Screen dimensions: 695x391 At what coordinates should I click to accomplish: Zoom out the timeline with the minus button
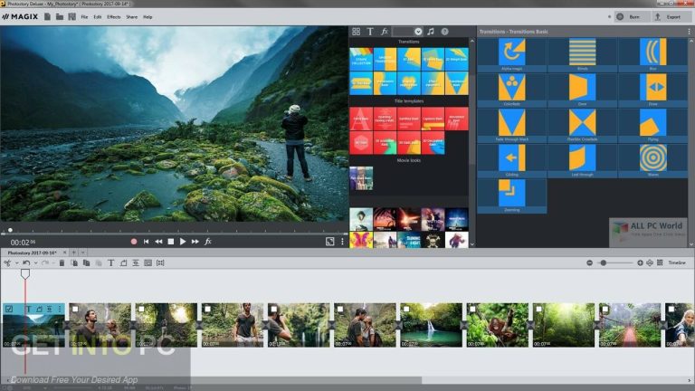[x=589, y=262]
